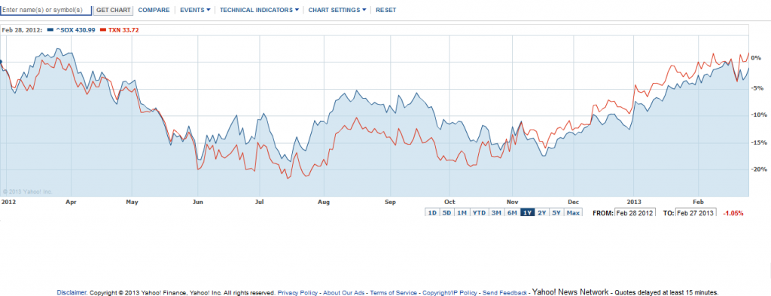
Task: Click the Send Feedback link
Action: [505, 292]
